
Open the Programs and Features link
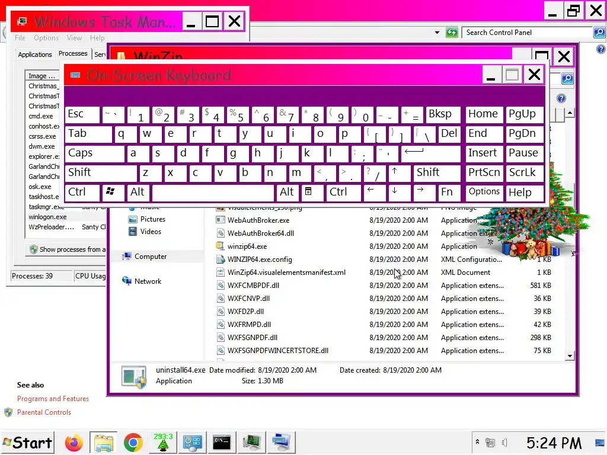(x=53, y=399)
